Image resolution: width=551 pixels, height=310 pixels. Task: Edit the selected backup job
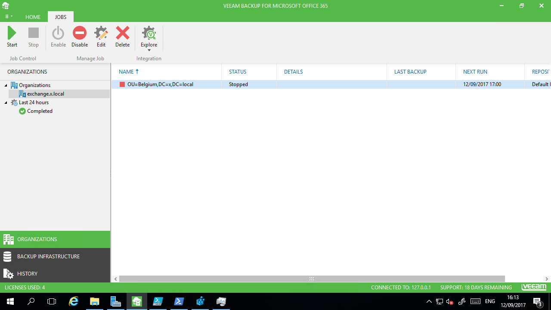(x=101, y=37)
